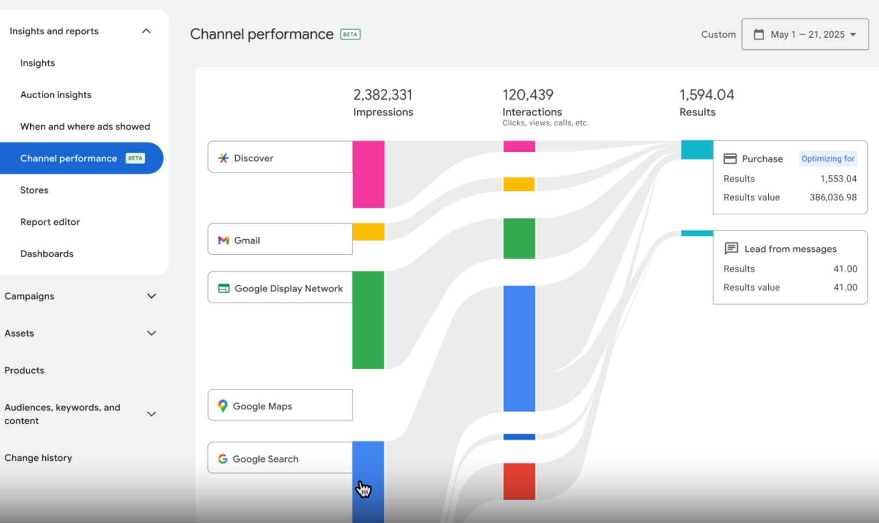Click the Optimizing for link
The image size is (879, 523).
click(827, 158)
